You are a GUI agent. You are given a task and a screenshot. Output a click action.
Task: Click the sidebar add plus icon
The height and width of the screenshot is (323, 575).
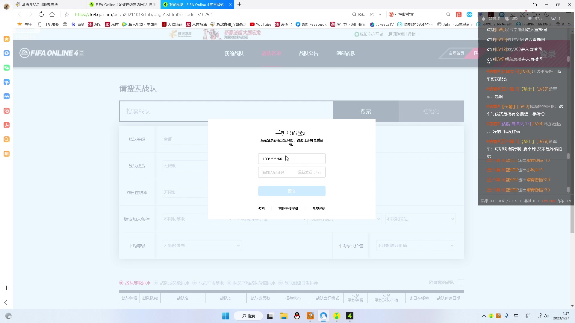coord(6,288)
